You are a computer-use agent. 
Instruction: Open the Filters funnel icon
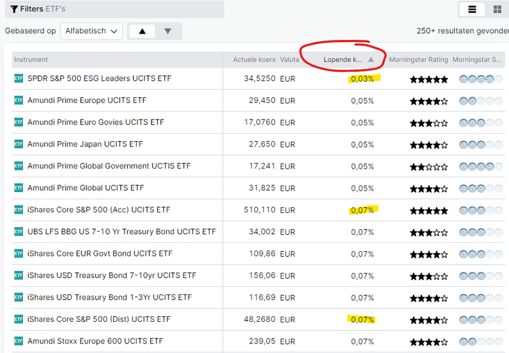[14, 10]
